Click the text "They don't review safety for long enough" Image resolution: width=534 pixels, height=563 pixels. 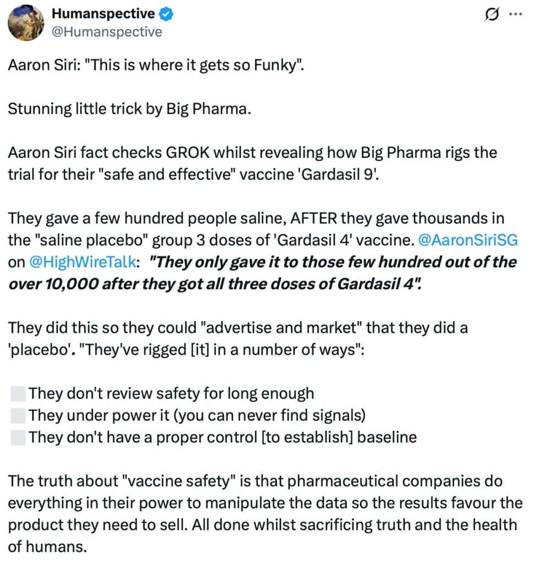(x=171, y=393)
